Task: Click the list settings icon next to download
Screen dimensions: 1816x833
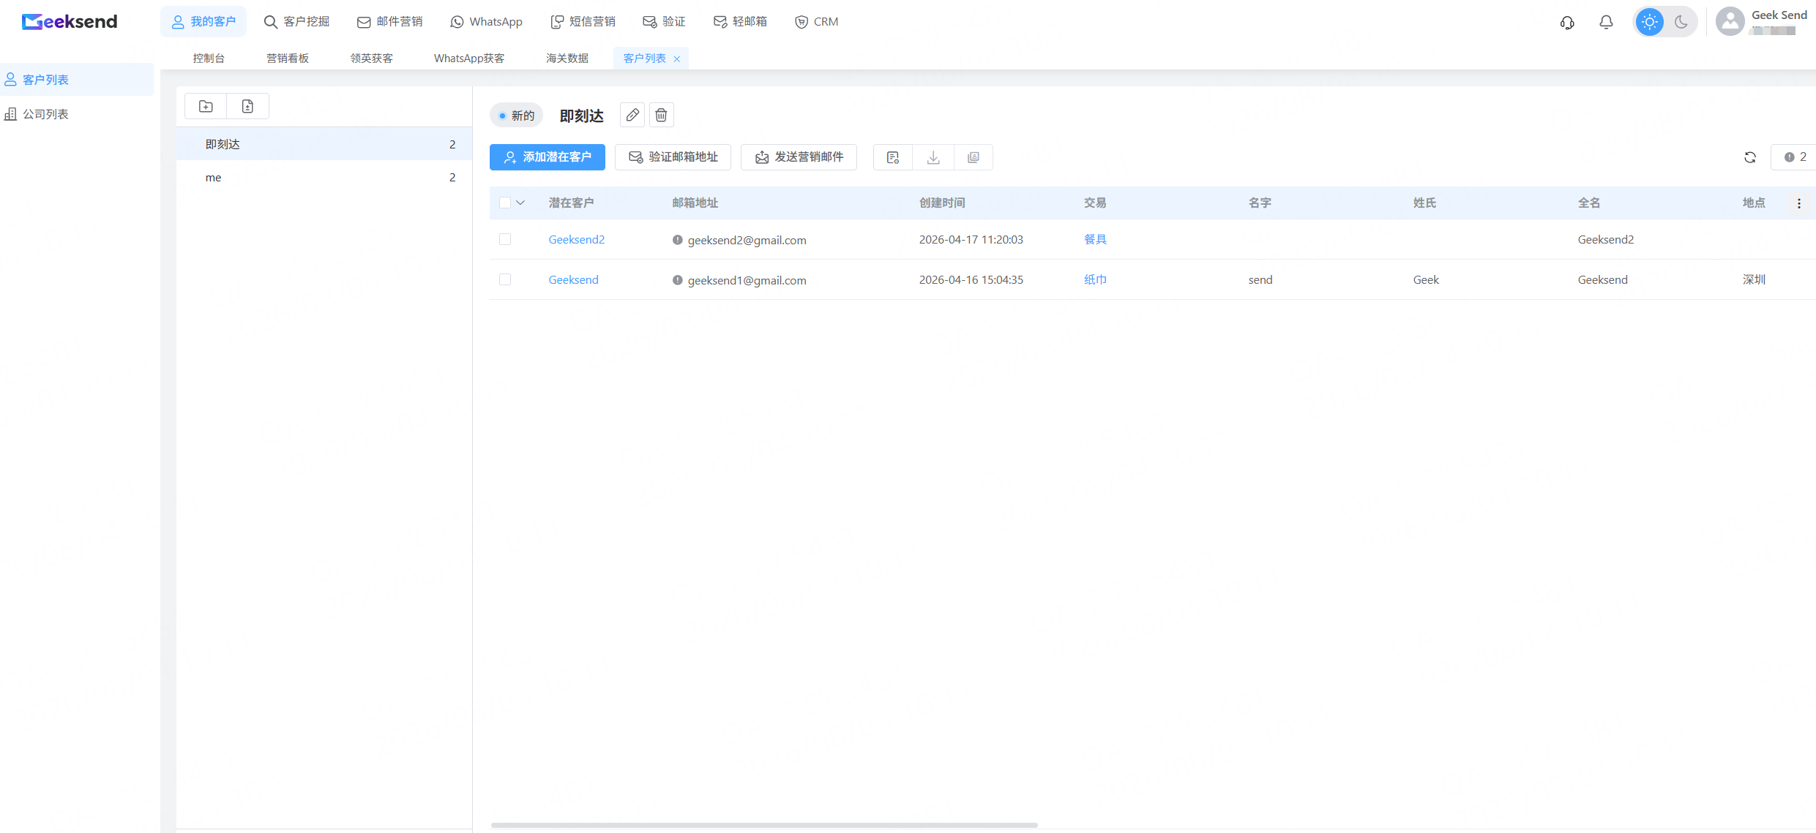Action: [893, 157]
